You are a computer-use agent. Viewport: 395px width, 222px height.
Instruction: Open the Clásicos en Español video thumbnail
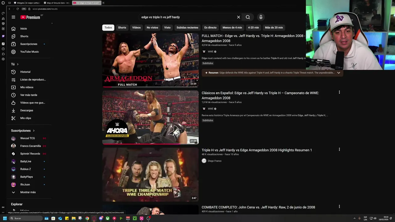point(150,117)
